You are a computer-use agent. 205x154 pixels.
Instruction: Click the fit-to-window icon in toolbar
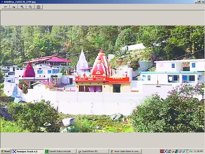click(x=38, y=7)
